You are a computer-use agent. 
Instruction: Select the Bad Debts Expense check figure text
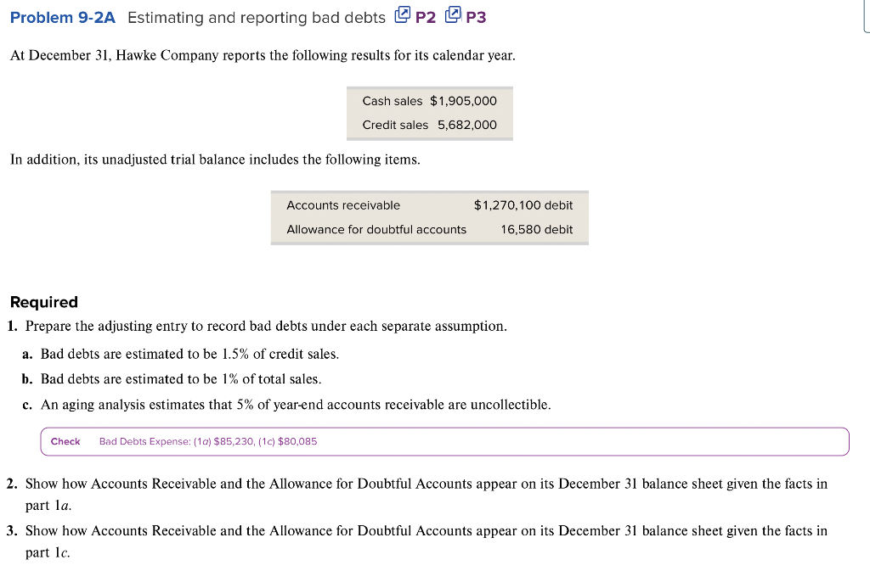tap(207, 441)
